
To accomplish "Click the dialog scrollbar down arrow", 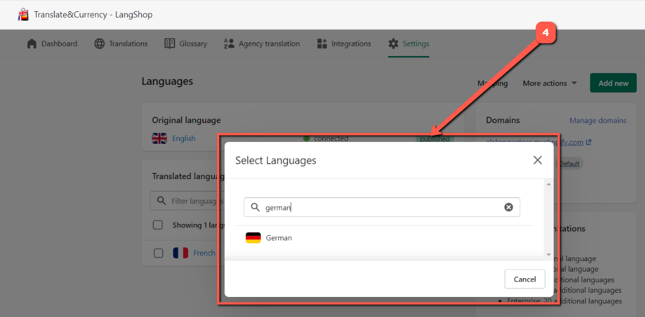I will point(548,255).
